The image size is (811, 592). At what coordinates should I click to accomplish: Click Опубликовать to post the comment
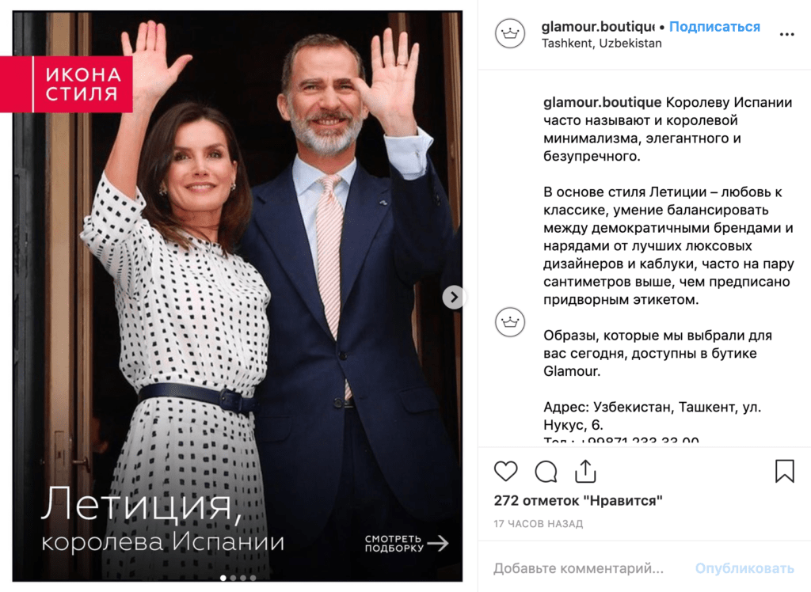click(x=744, y=568)
